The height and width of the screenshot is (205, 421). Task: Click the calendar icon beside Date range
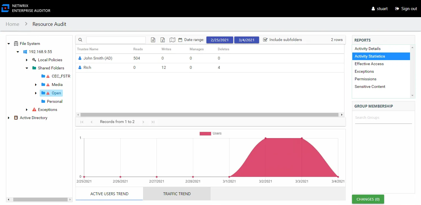(180, 40)
